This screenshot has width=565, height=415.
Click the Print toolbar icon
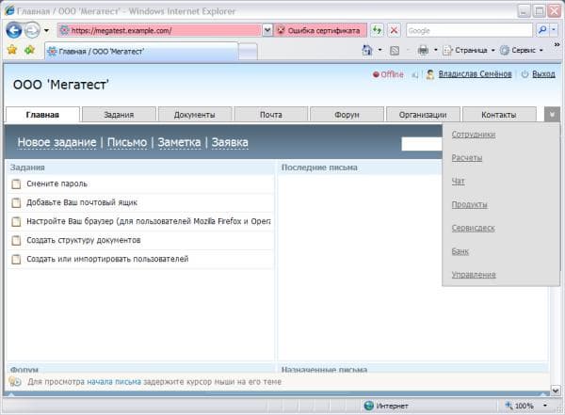tap(423, 50)
